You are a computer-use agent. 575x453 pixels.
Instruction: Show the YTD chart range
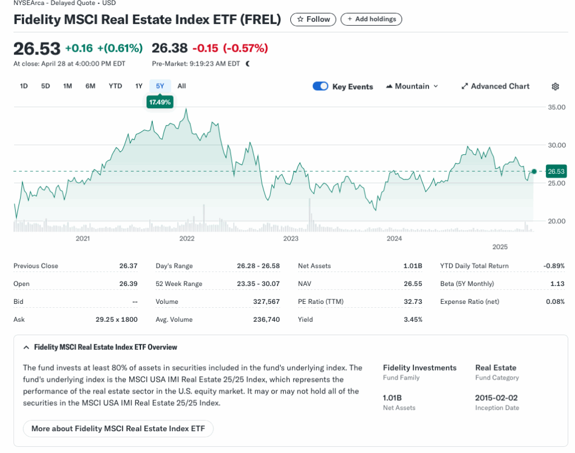point(115,86)
